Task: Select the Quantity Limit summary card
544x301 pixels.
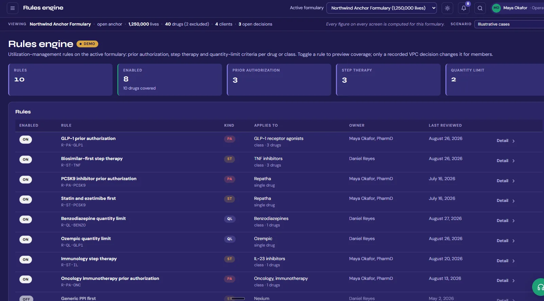Action: [x=495, y=80]
